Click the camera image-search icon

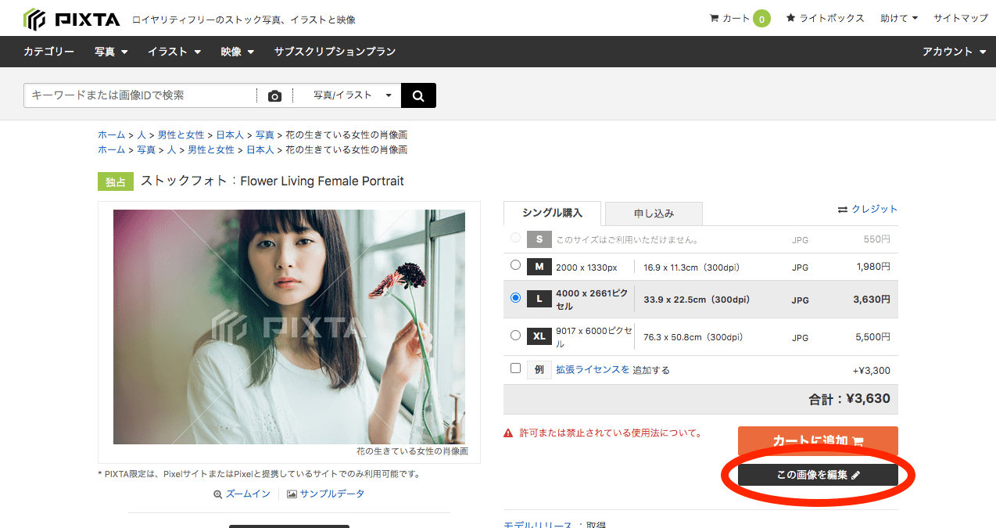(274, 95)
